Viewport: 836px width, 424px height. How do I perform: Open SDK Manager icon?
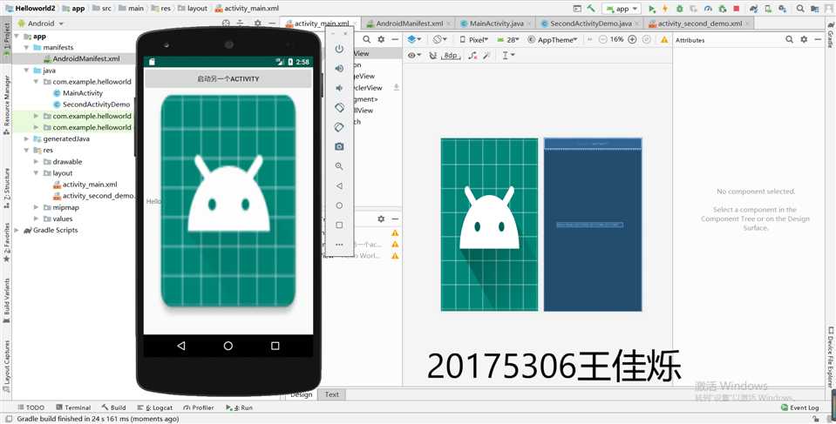click(x=782, y=9)
